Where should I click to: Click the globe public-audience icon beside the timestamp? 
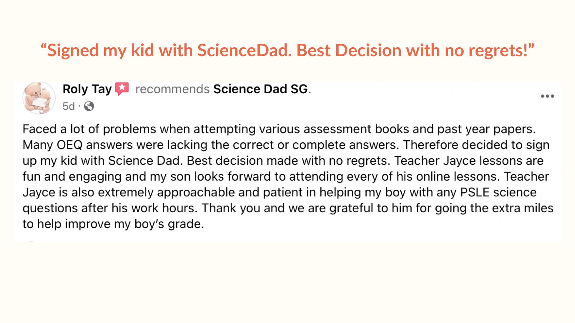[90, 106]
